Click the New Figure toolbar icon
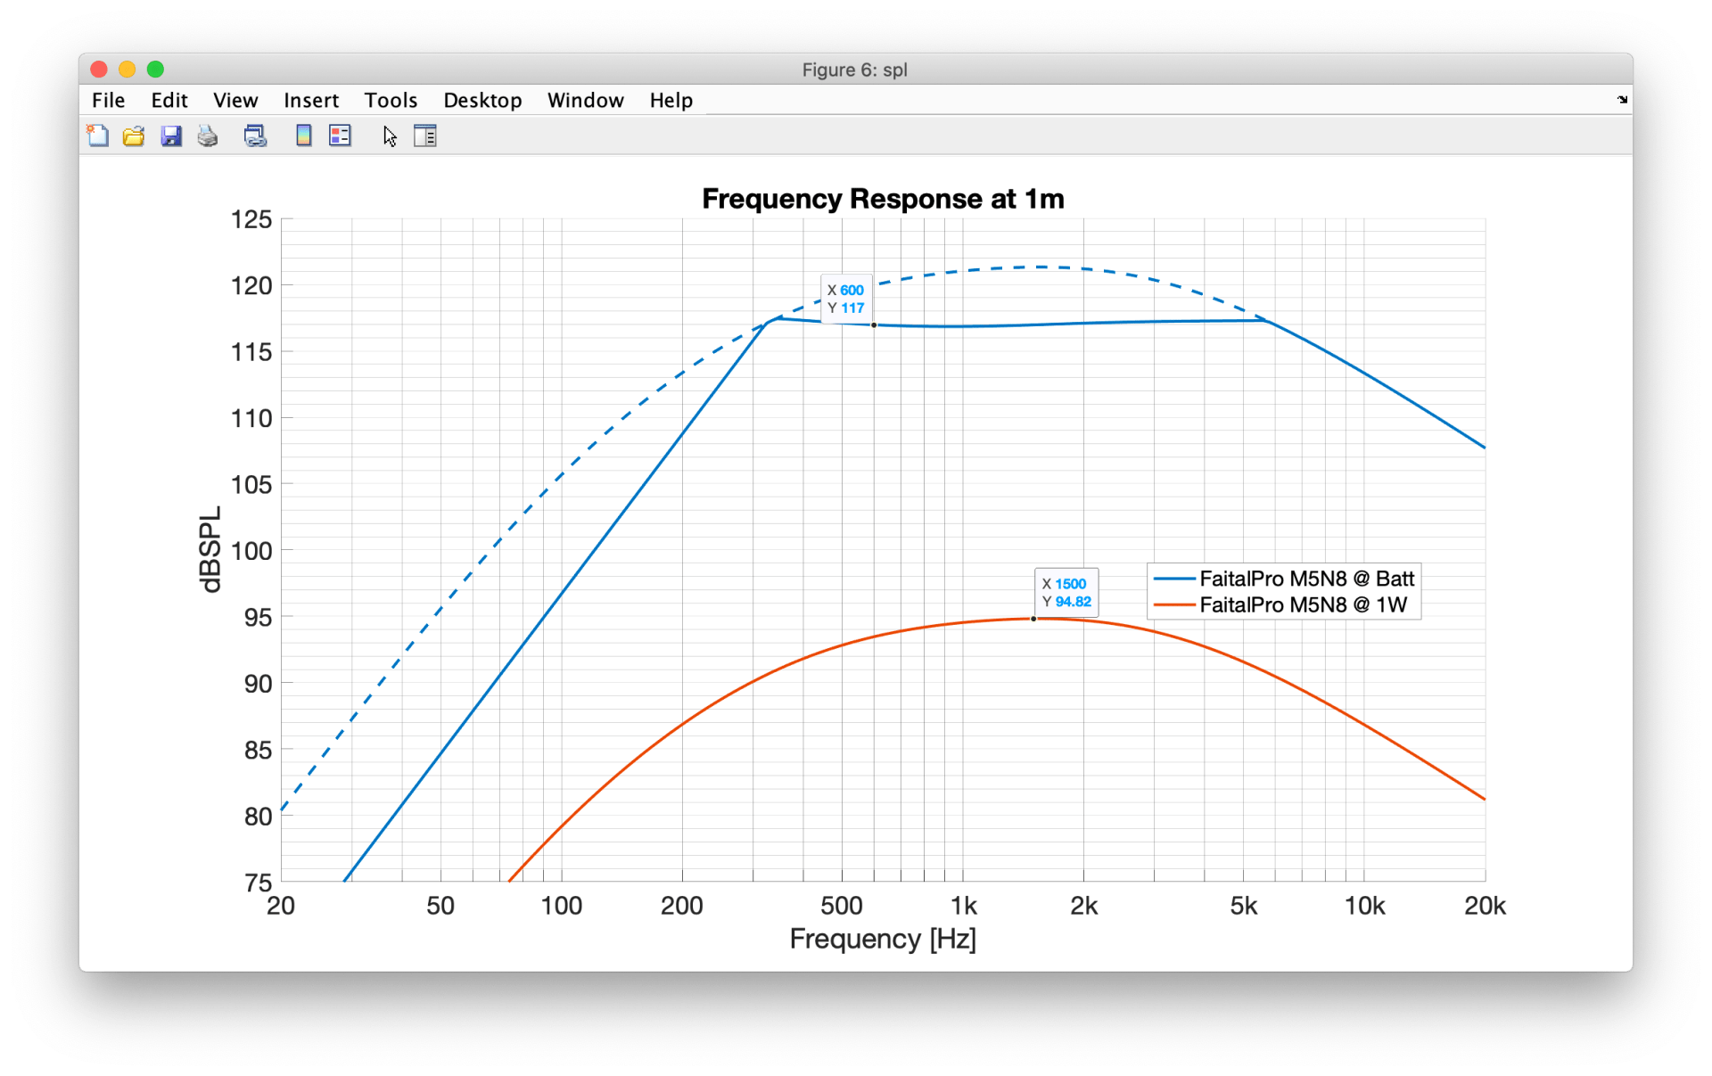The height and width of the screenshot is (1076, 1712). [98, 136]
